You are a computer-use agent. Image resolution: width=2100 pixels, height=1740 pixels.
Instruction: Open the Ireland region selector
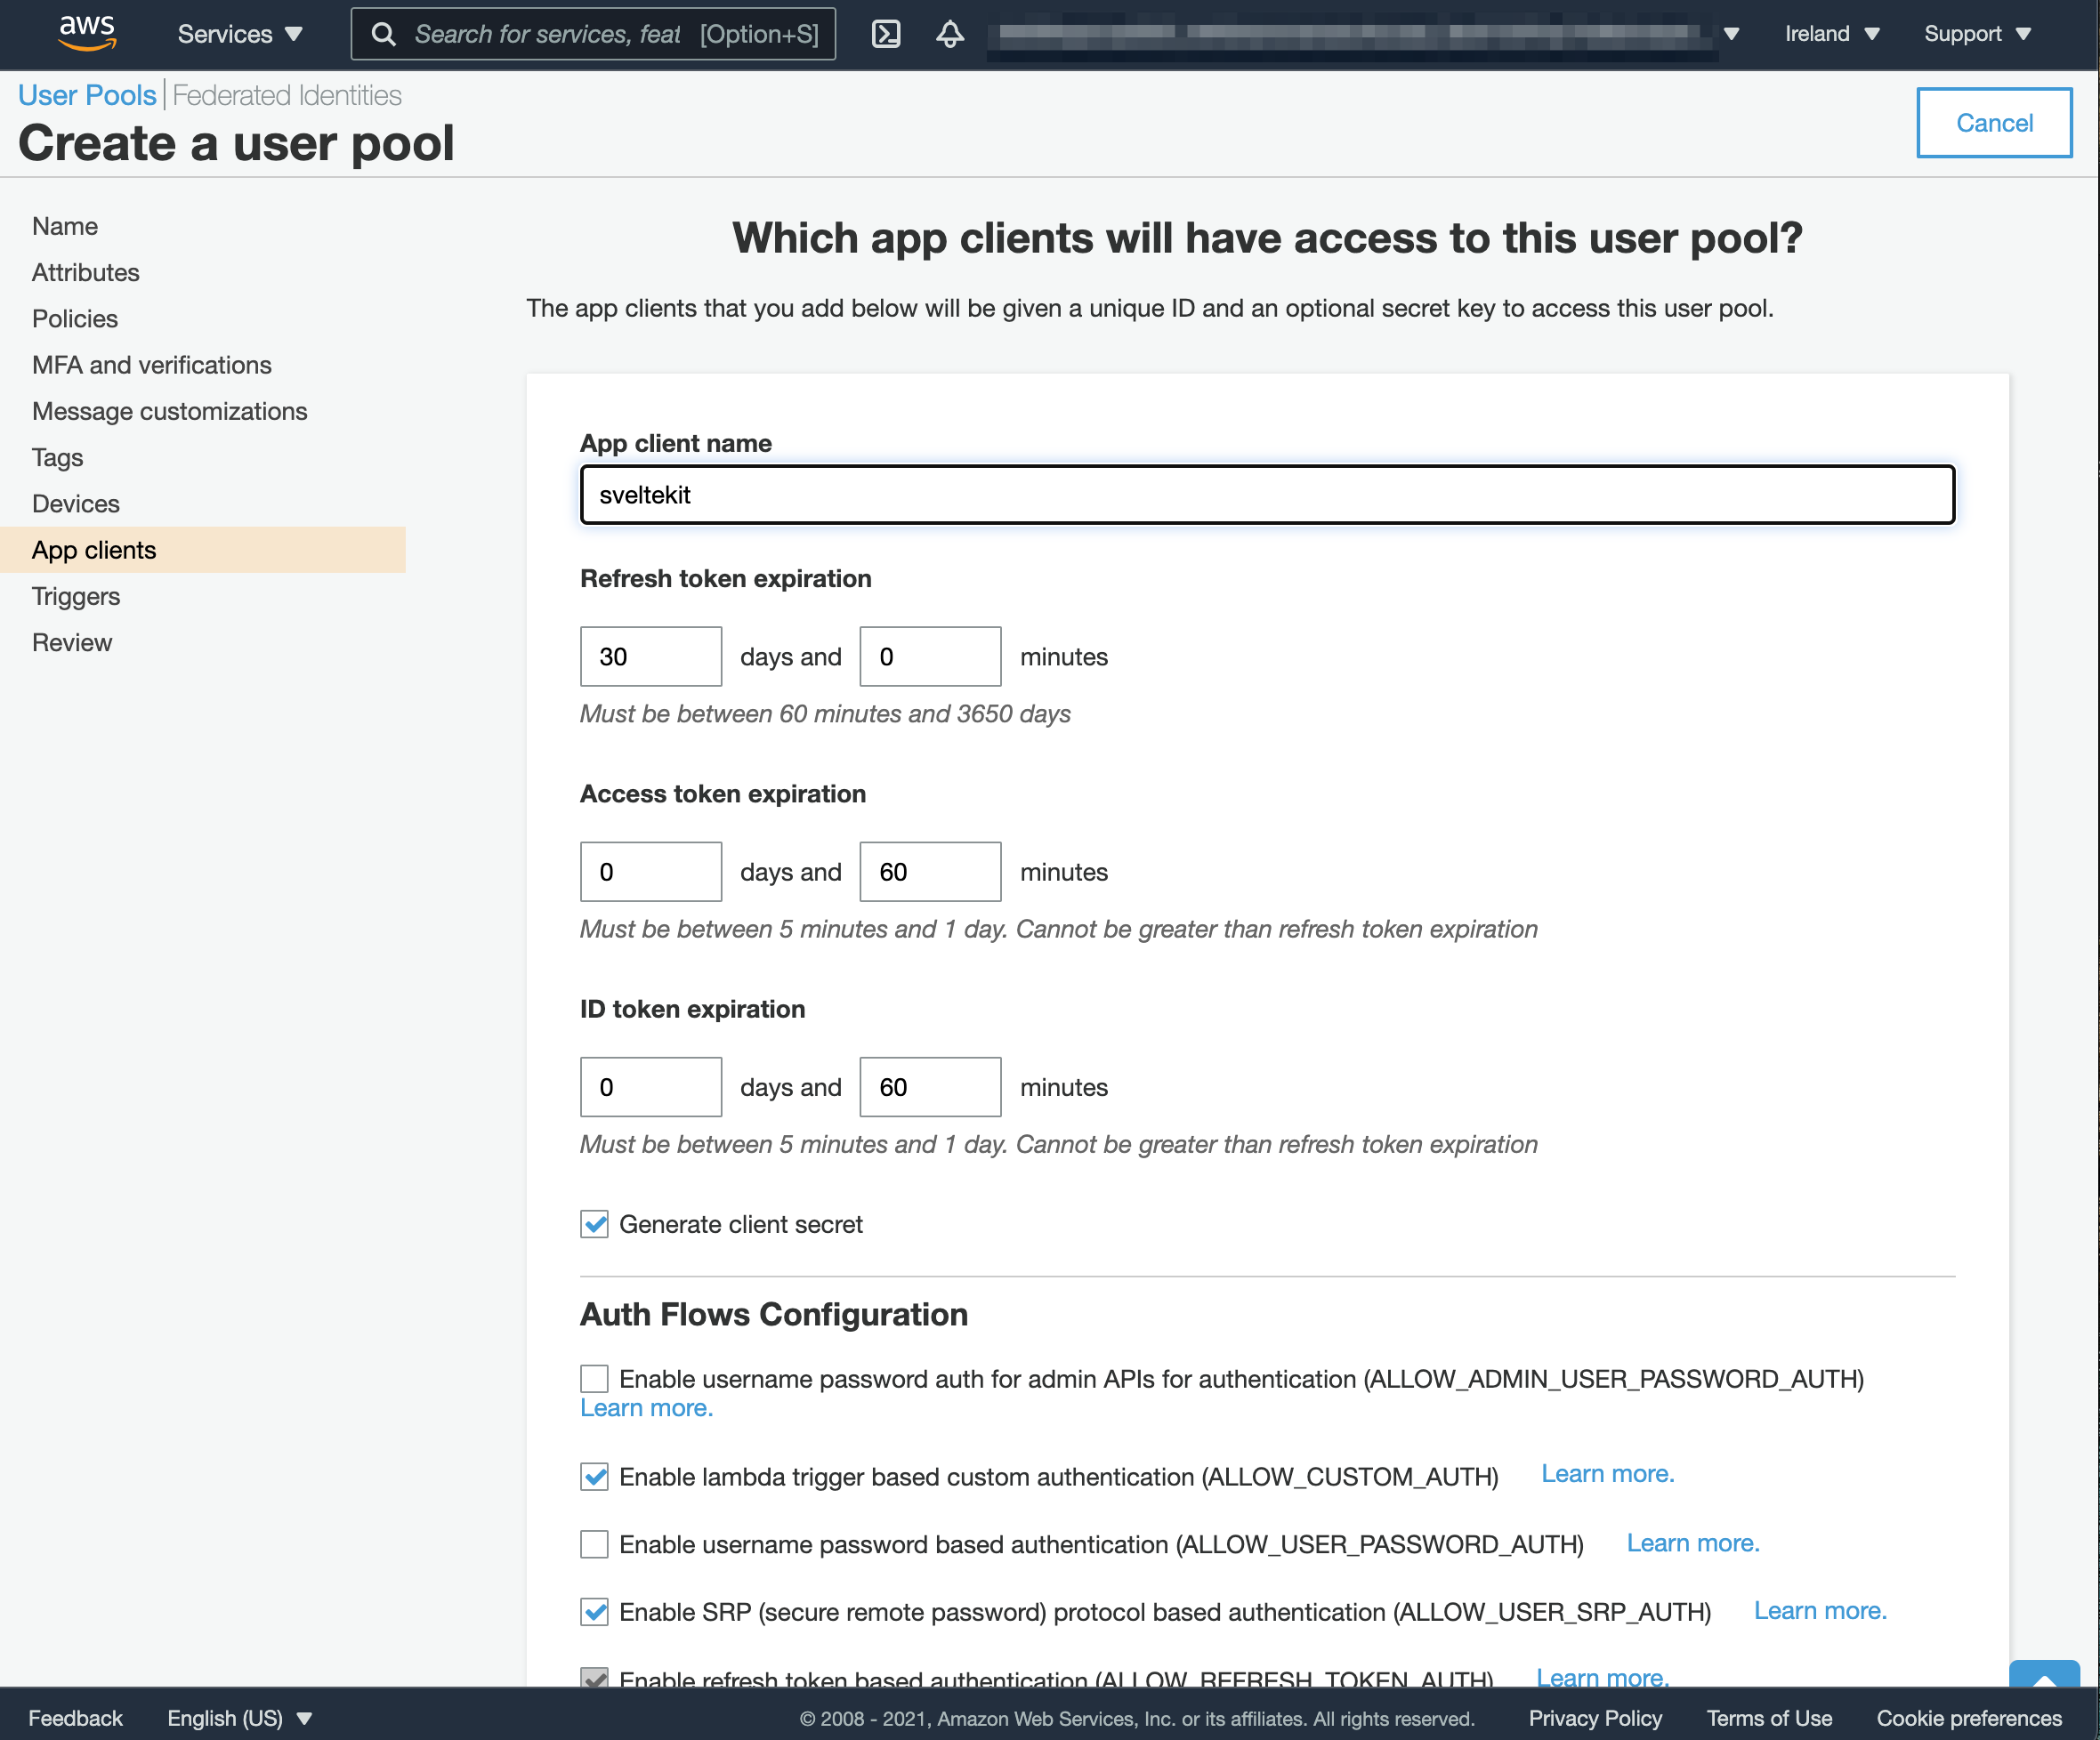pos(1830,33)
